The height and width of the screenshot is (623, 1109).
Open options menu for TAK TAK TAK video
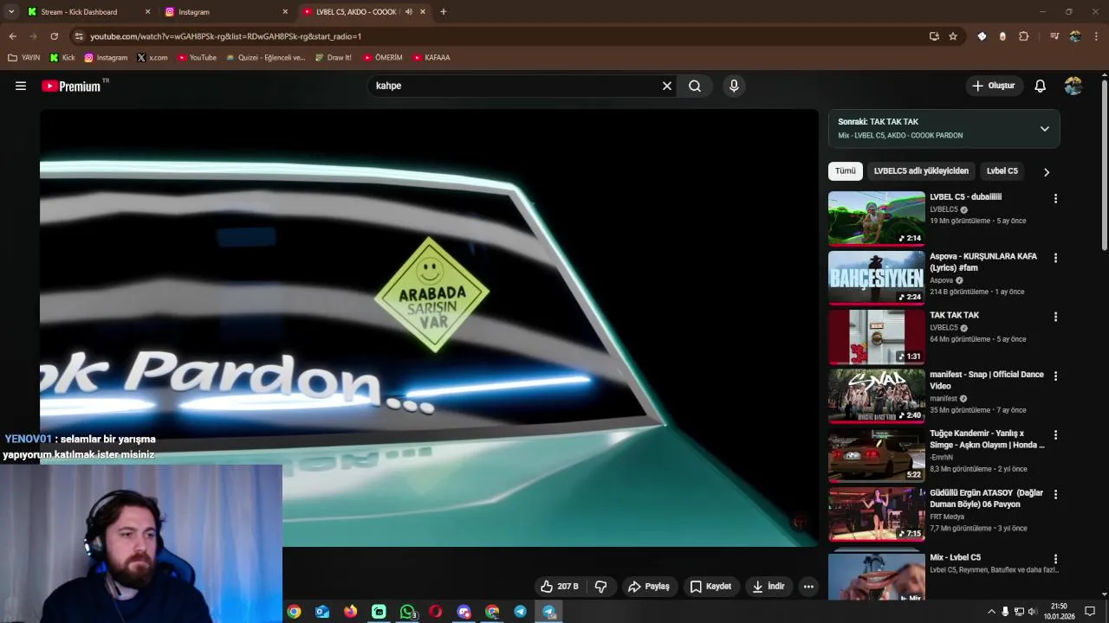point(1055,318)
